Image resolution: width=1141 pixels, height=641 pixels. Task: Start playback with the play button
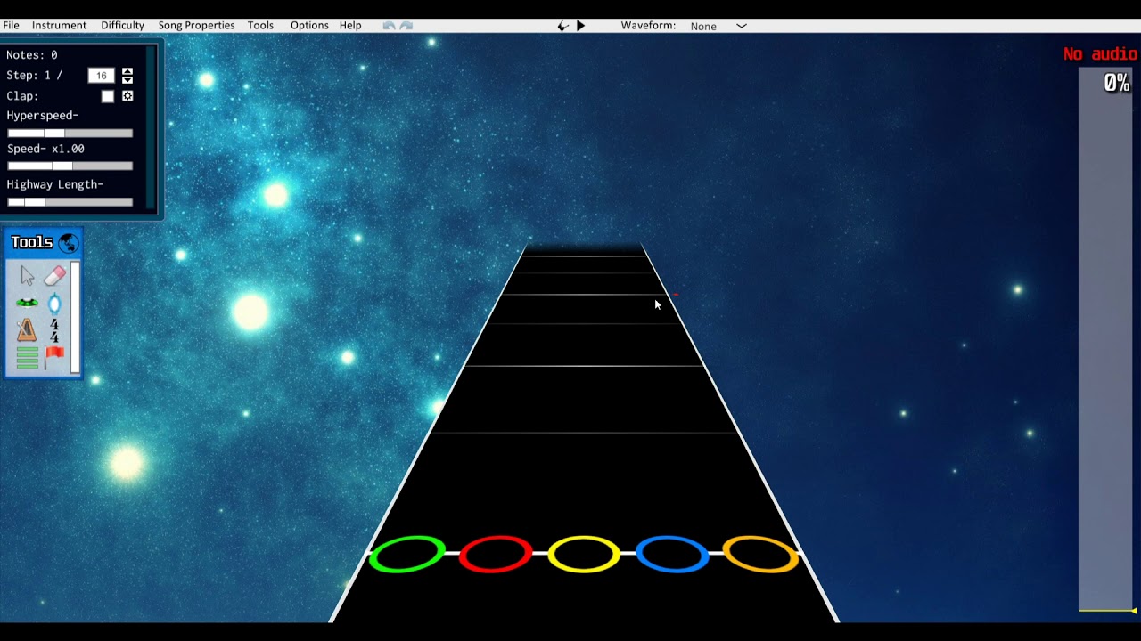coord(580,26)
